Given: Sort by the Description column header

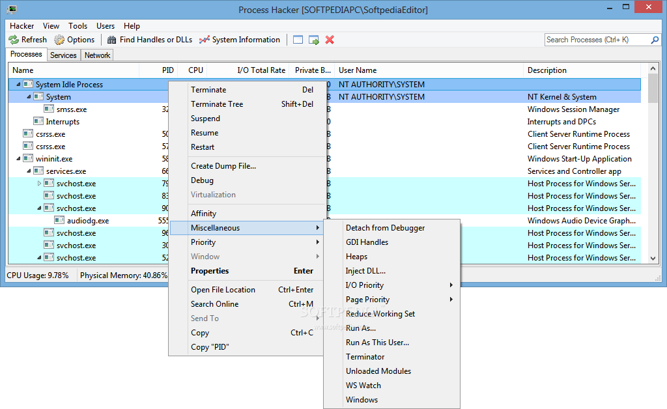Looking at the screenshot, I should tap(582, 70).
